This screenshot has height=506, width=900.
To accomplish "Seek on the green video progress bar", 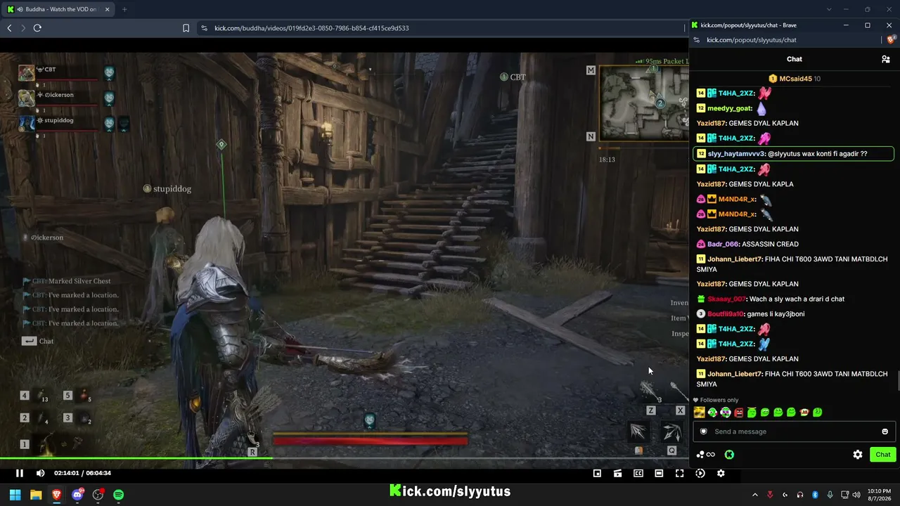I will pos(345,459).
